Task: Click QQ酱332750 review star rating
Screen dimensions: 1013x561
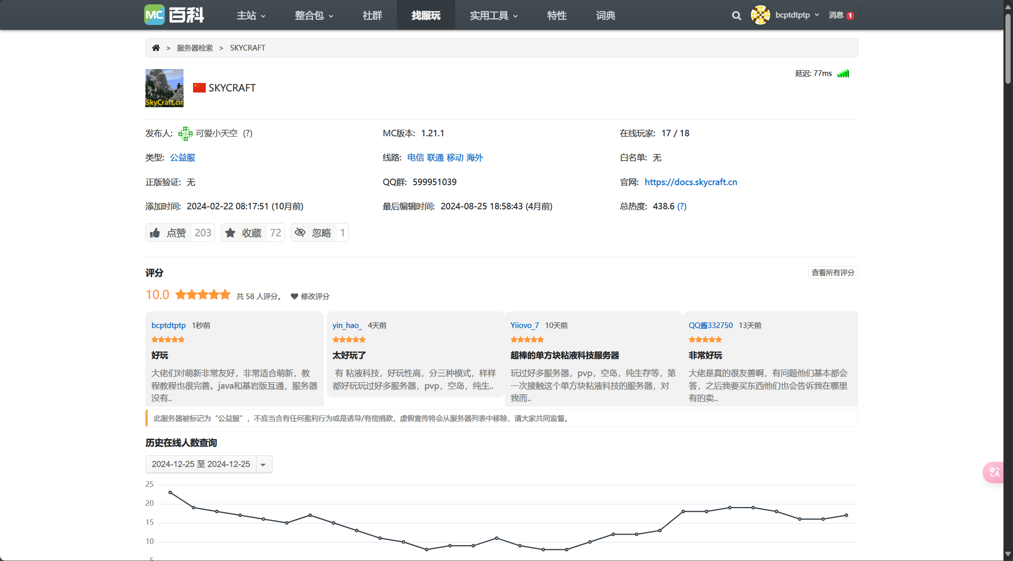Action: click(705, 339)
